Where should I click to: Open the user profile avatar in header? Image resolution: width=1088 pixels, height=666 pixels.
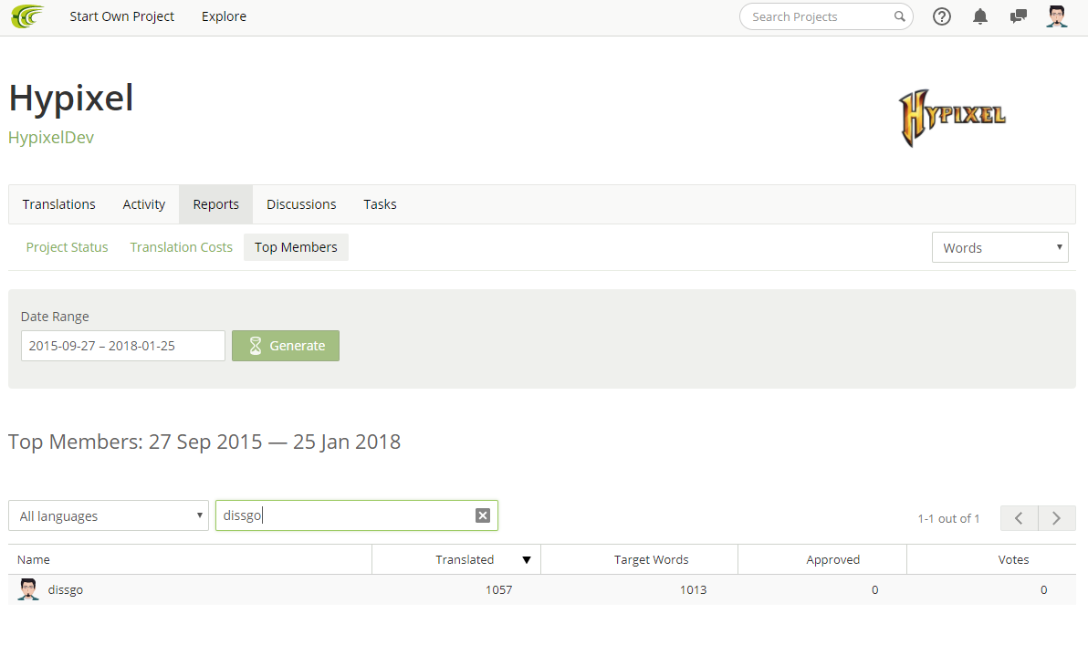(1057, 16)
